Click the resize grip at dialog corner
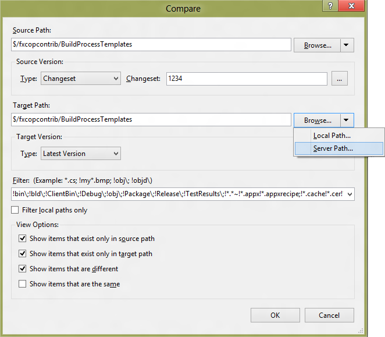The width and height of the screenshot is (385, 337). click(x=361, y=331)
